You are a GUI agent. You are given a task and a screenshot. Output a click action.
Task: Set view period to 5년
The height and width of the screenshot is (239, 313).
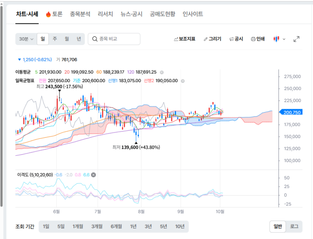[x=164, y=226]
